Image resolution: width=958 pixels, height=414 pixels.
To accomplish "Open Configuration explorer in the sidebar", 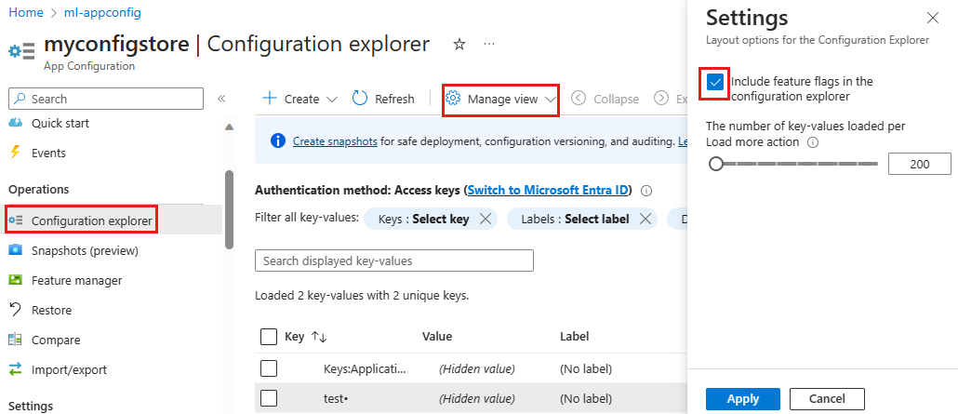I will click(91, 220).
